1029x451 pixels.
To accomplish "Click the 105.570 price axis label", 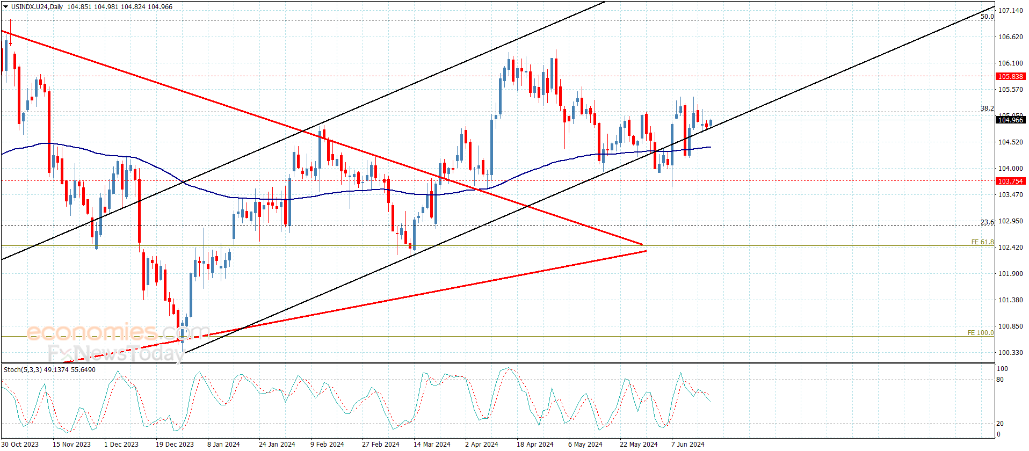I will point(1010,90).
